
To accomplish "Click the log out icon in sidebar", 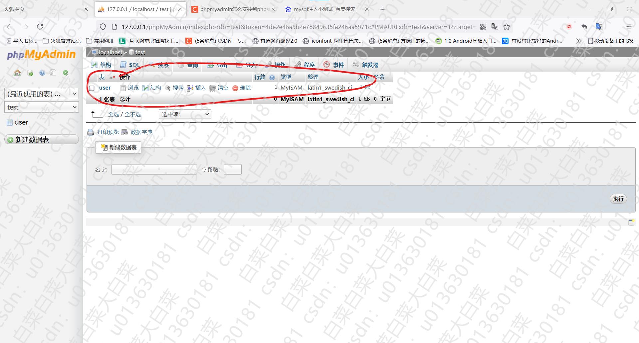I will click(x=30, y=73).
